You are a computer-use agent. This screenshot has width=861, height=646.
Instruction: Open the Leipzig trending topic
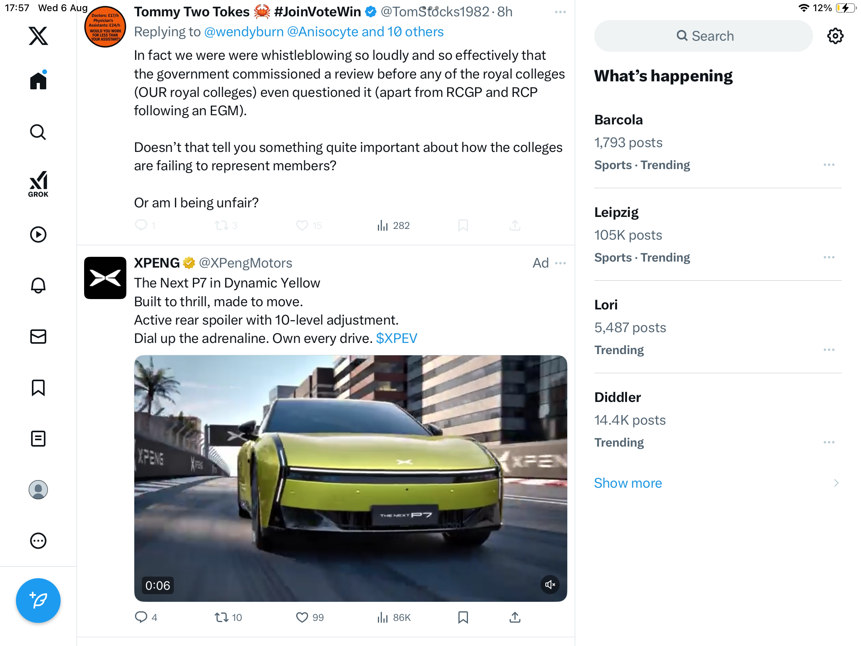click(x=718, y=234)
